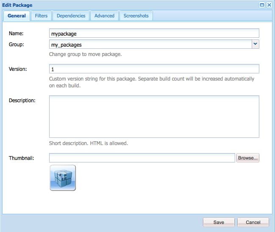The image size is (275, 232).
Task: Click the 'Edit Package' title text
Action: (x=17, y=5)
